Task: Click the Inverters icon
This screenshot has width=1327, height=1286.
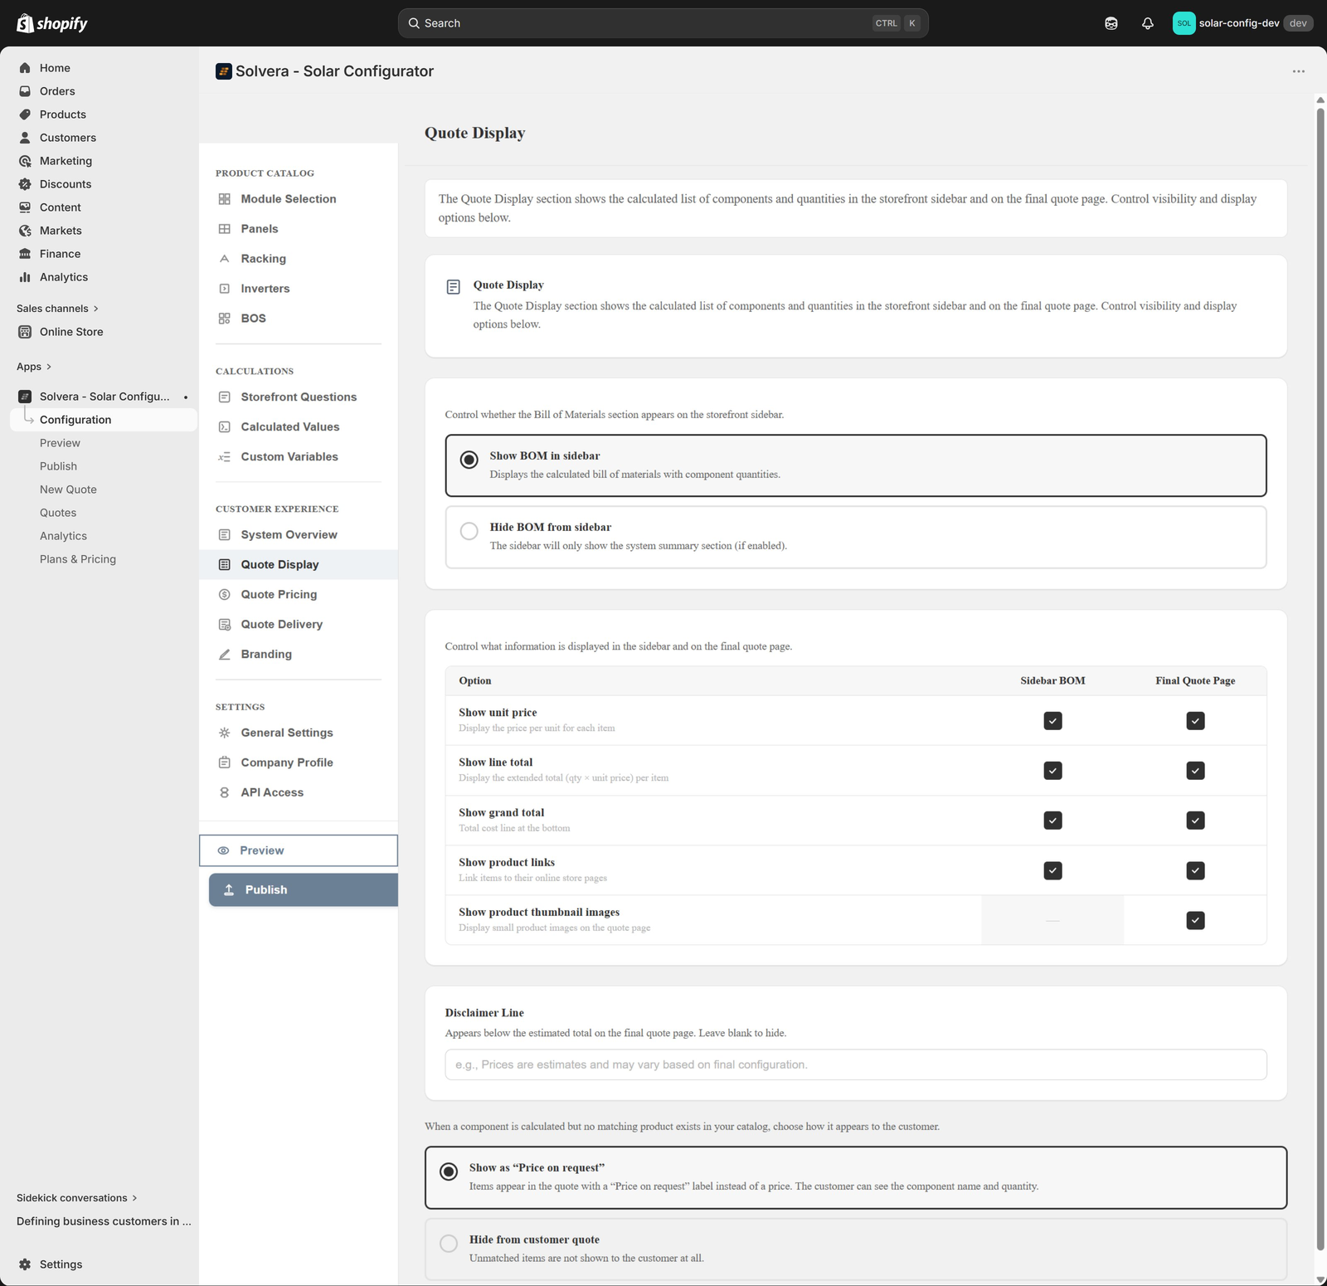Action: (224, 289)
